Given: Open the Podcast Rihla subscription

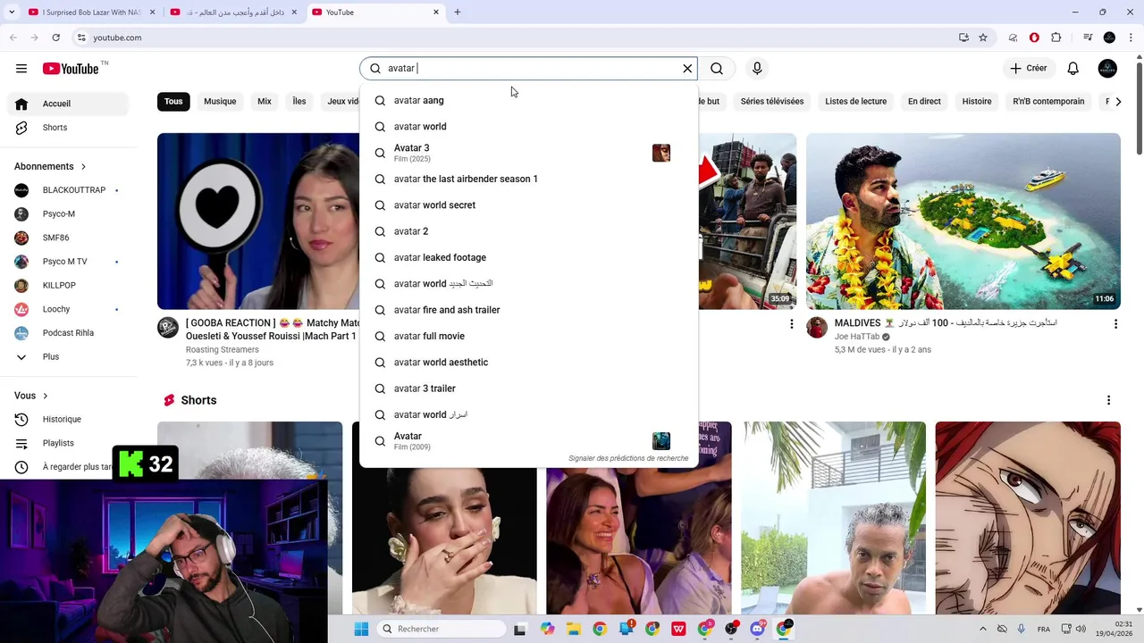Looking at the screenshot, I should [x=68, y=333].
